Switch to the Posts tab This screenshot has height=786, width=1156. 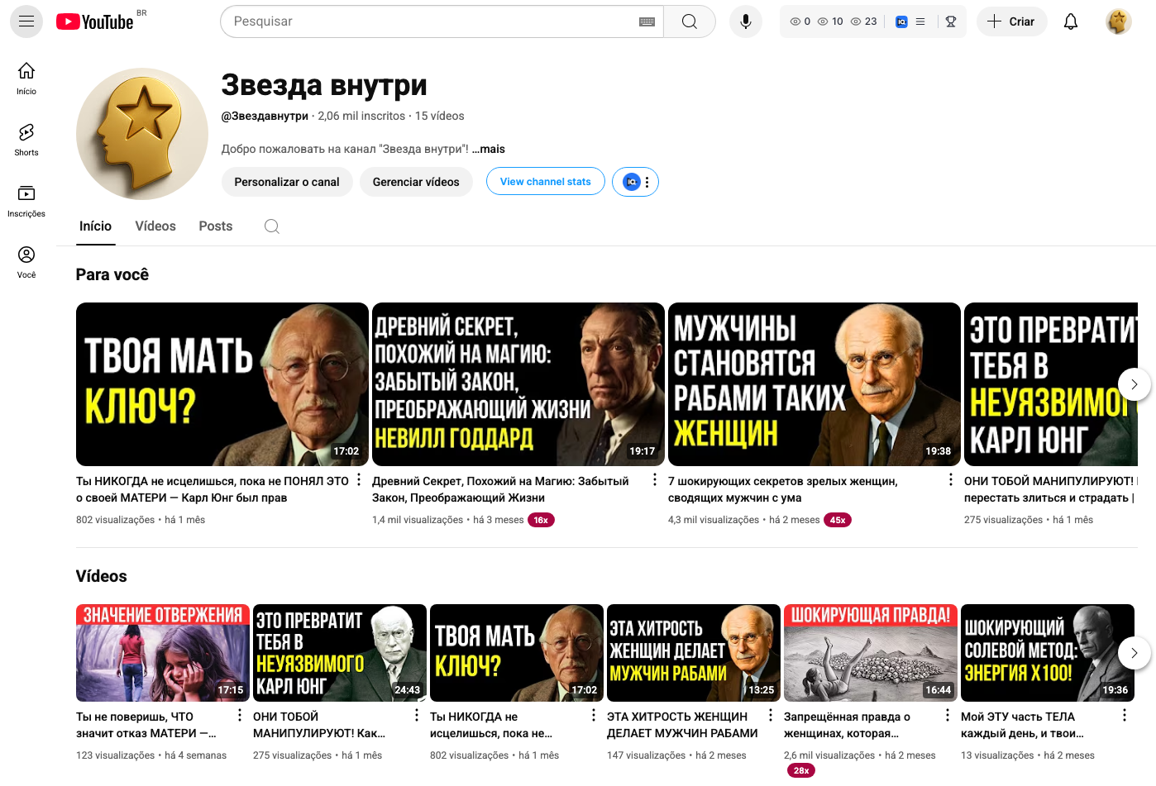coord(216,226)
